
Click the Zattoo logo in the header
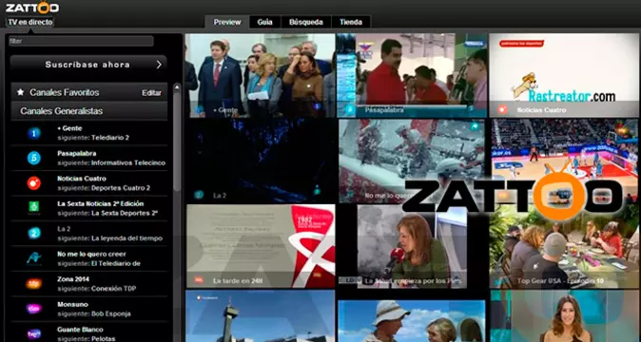pyautogui.click(x=32, y=8)
